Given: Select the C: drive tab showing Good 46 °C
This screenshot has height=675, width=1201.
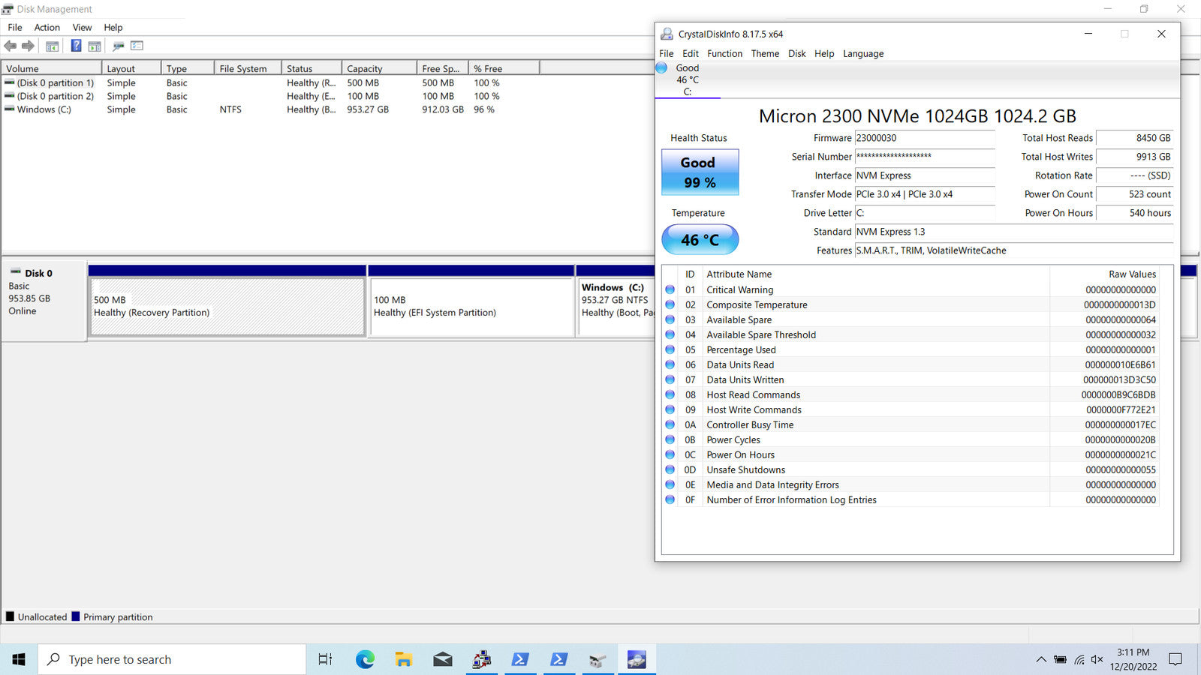Looking at the screenshot, I should click(x=687, y=79).
